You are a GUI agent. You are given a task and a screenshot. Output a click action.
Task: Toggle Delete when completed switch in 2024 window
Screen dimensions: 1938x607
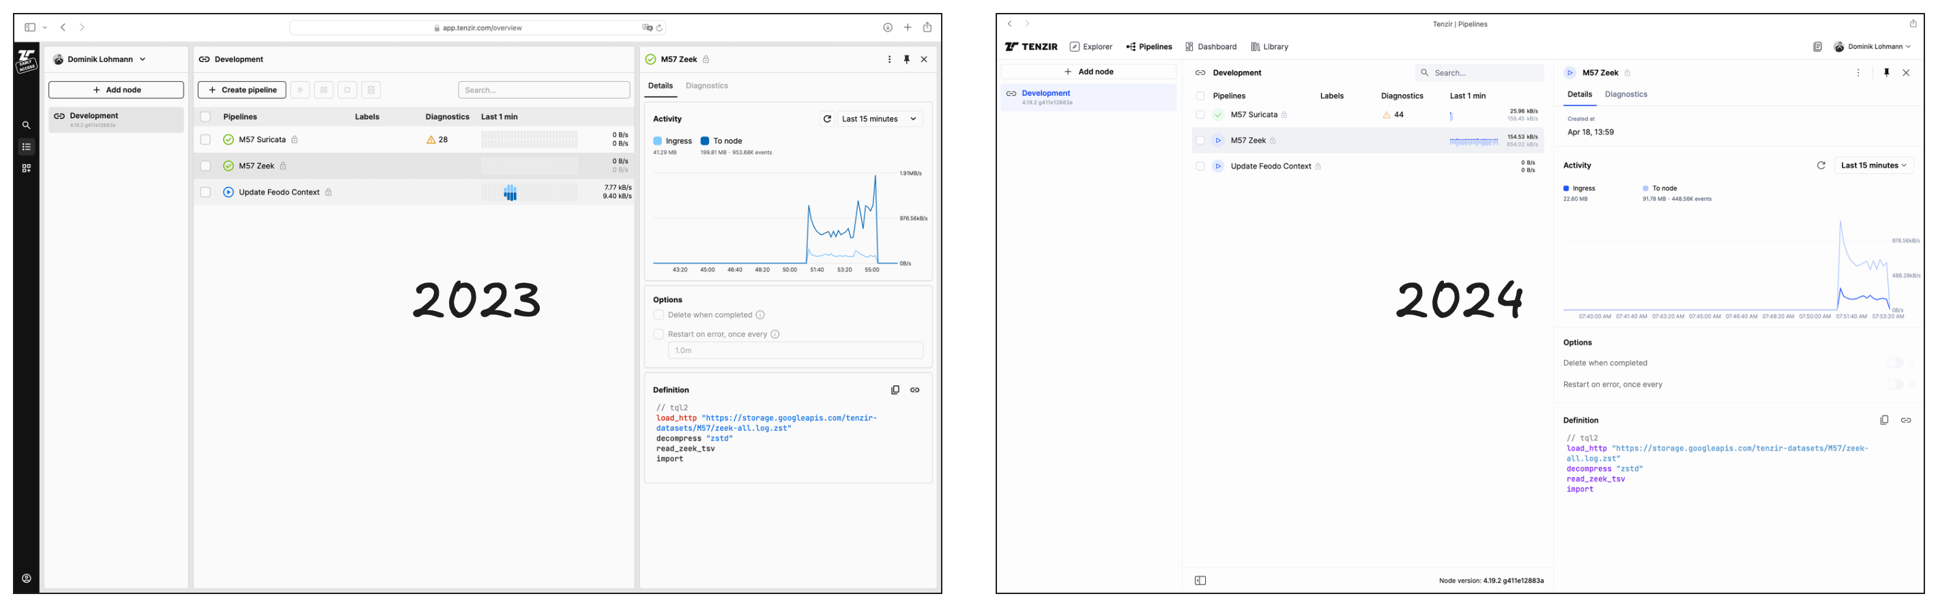point(1894,364)
